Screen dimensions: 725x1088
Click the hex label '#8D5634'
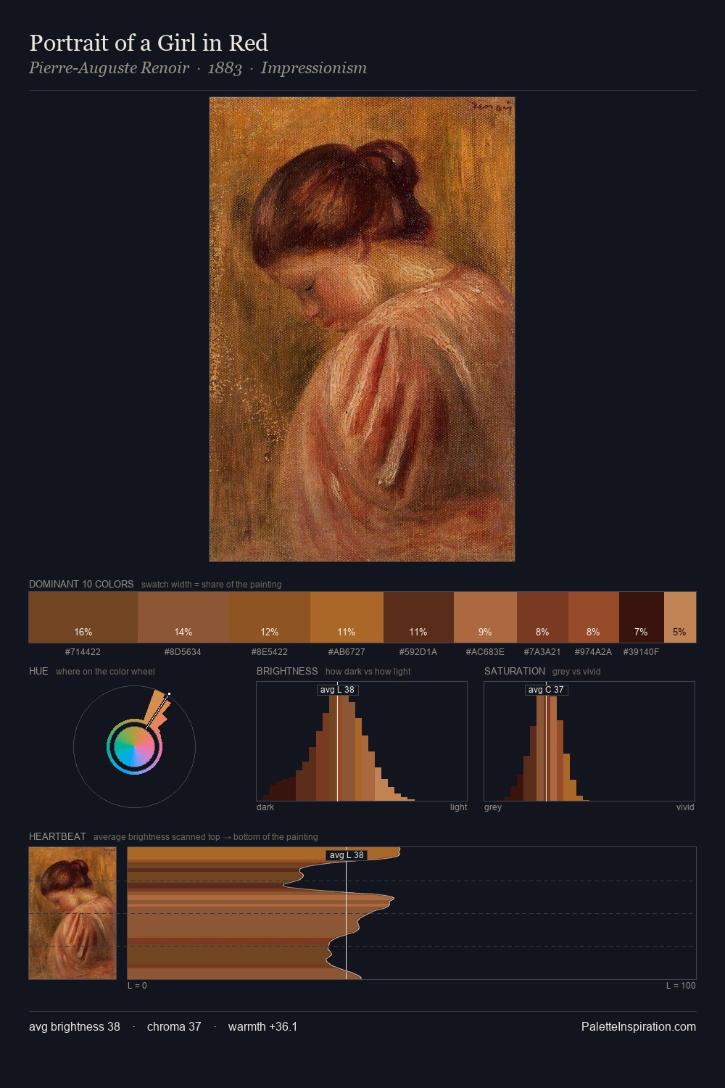(183, 652)
